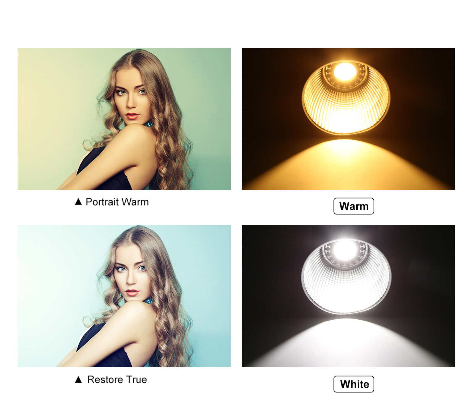
Task: Select the Restore True caption text
Action: [117, 379]
